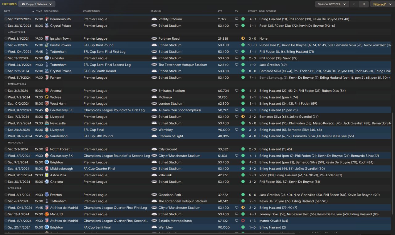Click "Champions League Quarter Final First Leg"
The image size is (395, 235).
[115, 208]
